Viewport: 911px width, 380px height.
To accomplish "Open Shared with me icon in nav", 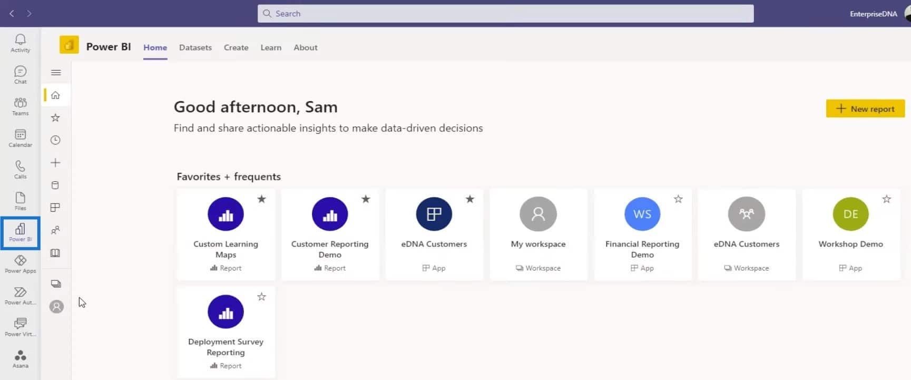I will click(55, 230).
